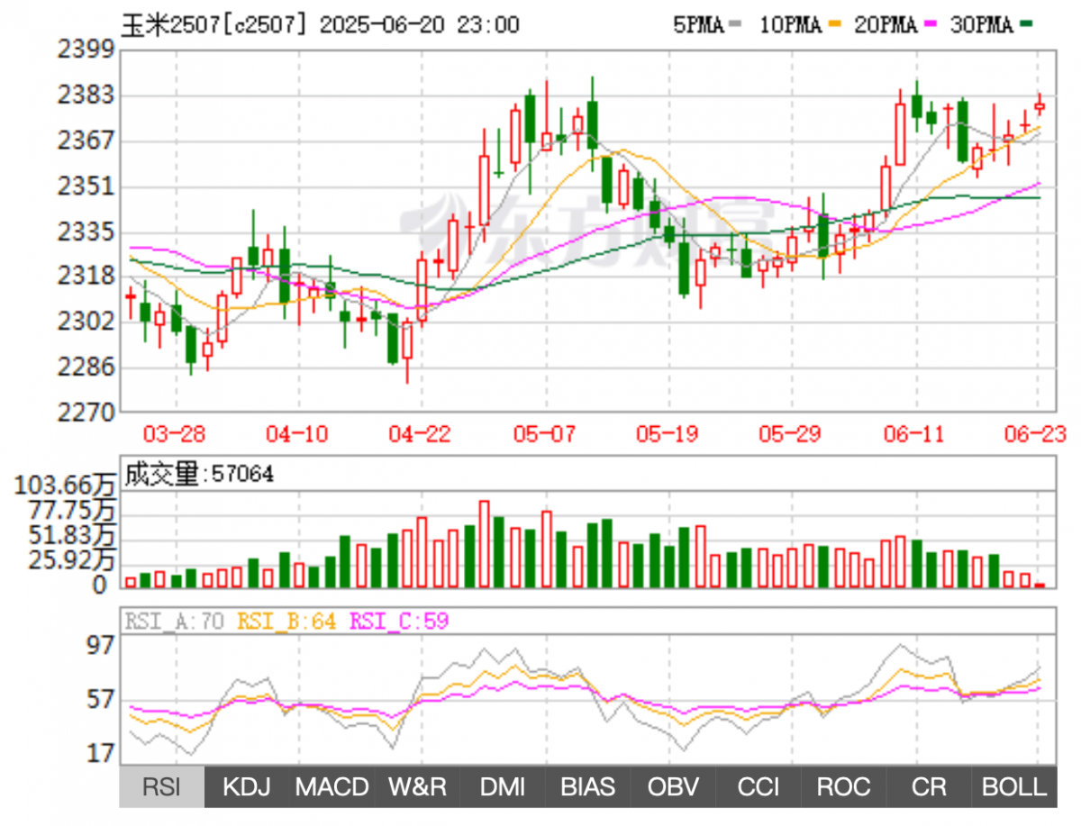Open the KDJ indicator tab
The width and height of the screenshot is (1081, 826).
pyautogui.click(x=247, y=787)
